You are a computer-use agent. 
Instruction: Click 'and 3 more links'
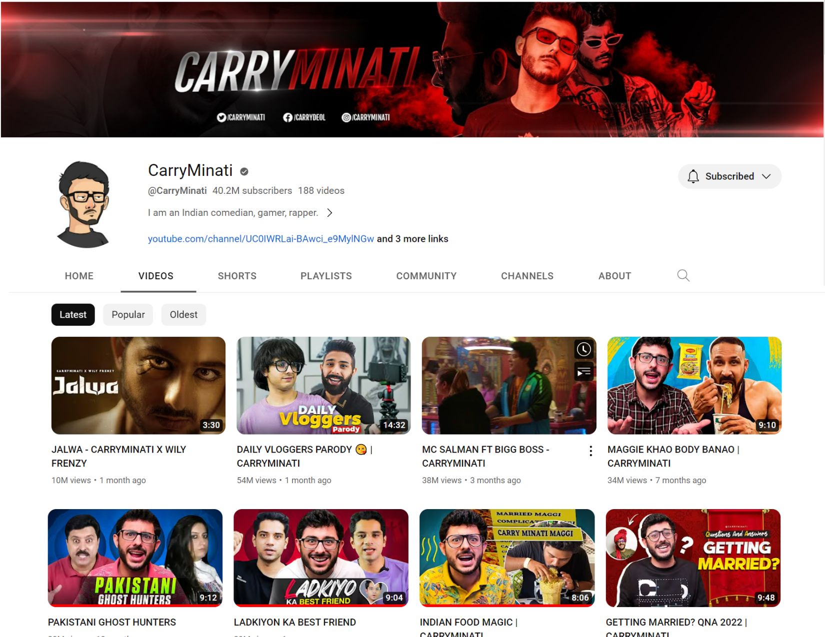click(x=412, y=239)
